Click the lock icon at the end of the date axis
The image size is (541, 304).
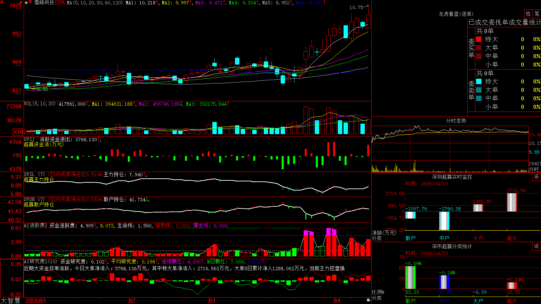point(368,300)
